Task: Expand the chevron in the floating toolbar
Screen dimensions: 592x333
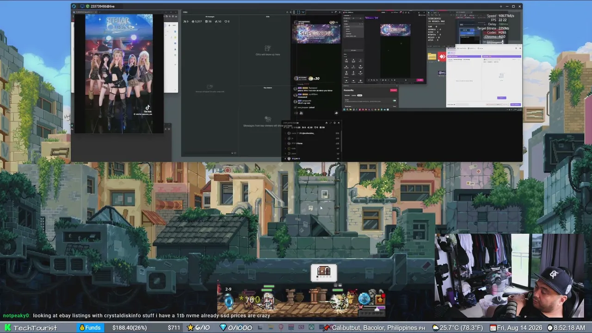Action: [304, 12]
